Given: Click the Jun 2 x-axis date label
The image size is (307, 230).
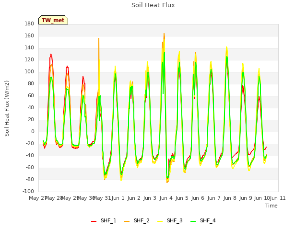Looking at the screenshot, I should point(134,198).
